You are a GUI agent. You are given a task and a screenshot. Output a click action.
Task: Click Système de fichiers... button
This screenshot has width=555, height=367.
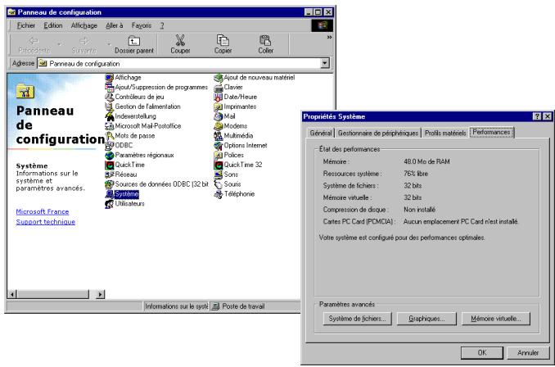click(357, 319)
